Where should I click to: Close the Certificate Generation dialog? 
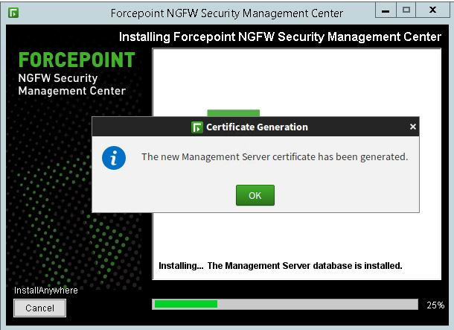click(x=413, y=127)
